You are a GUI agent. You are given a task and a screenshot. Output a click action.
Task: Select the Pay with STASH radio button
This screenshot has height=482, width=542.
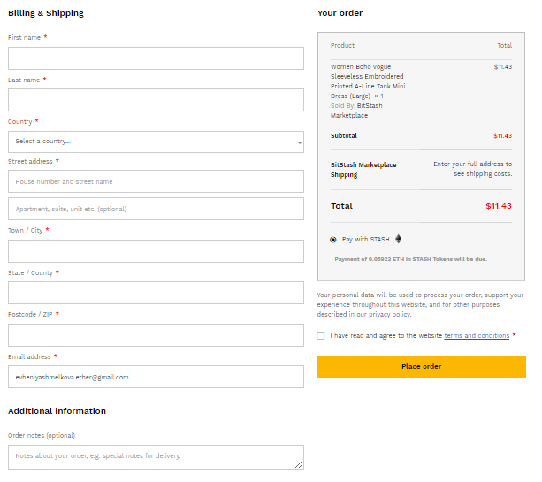tap(333, 240)
